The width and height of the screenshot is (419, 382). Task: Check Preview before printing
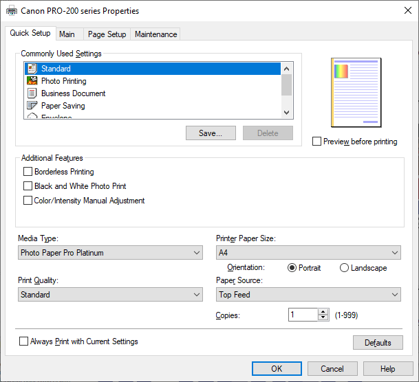[x=316, y=142]
